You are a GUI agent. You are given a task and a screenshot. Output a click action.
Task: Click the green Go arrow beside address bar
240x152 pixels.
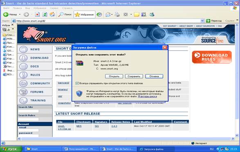coord(208,21)
